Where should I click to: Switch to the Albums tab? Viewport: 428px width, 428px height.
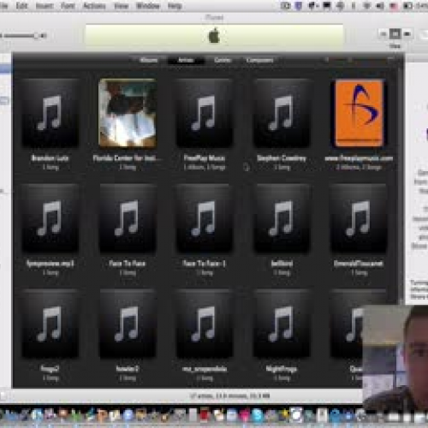click(149, 60)
